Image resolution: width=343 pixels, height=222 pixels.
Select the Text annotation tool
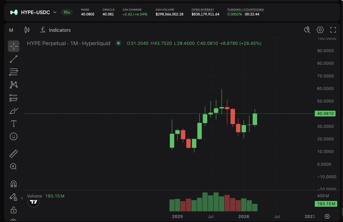point(13,124)
